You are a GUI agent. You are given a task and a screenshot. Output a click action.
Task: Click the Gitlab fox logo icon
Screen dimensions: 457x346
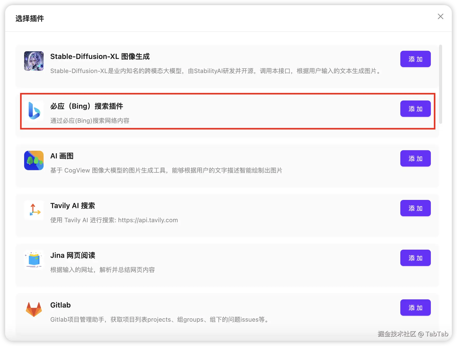click(34, 310)
